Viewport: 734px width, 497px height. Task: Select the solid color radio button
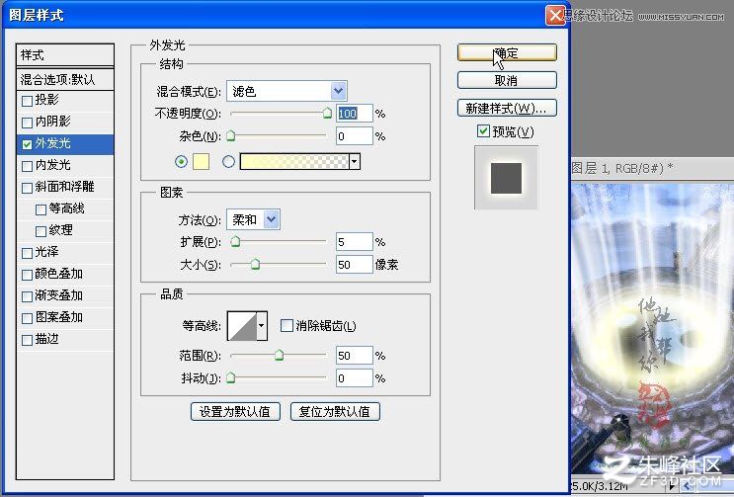181,161
